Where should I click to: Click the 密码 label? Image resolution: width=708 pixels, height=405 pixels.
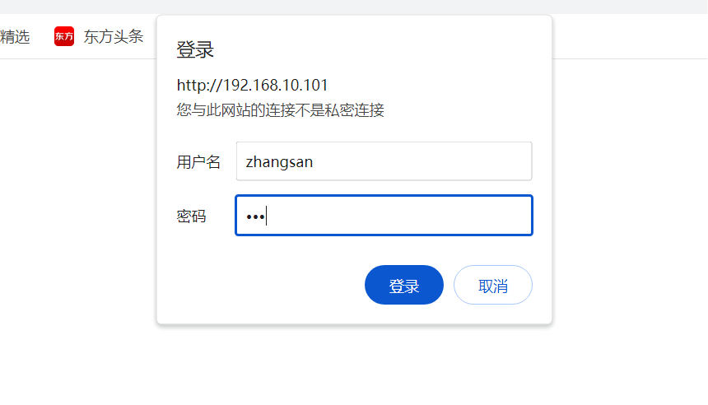click(191, 216)
